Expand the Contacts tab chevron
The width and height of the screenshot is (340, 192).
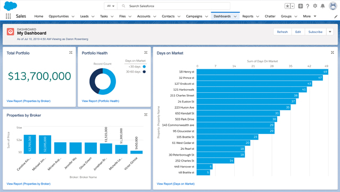179,17
